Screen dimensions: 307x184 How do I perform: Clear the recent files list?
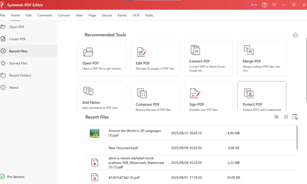(x=295, y=117)
